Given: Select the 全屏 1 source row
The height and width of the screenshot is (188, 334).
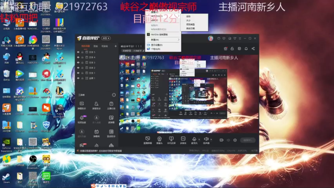Looking at the screenshot, I should click(96, 78).
